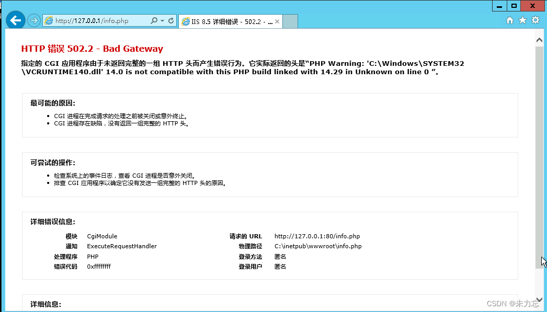Click the 处理程序 label

(65, 257)
